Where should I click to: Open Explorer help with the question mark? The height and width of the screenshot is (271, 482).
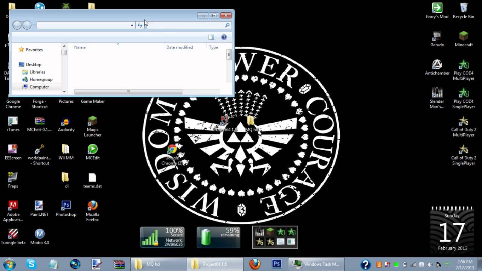tap(224, 37)
